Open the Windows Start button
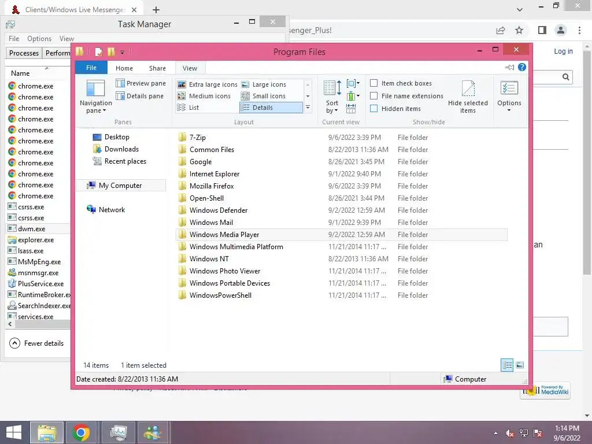Viewport: 592px width, 444px height. coord(14,432)
